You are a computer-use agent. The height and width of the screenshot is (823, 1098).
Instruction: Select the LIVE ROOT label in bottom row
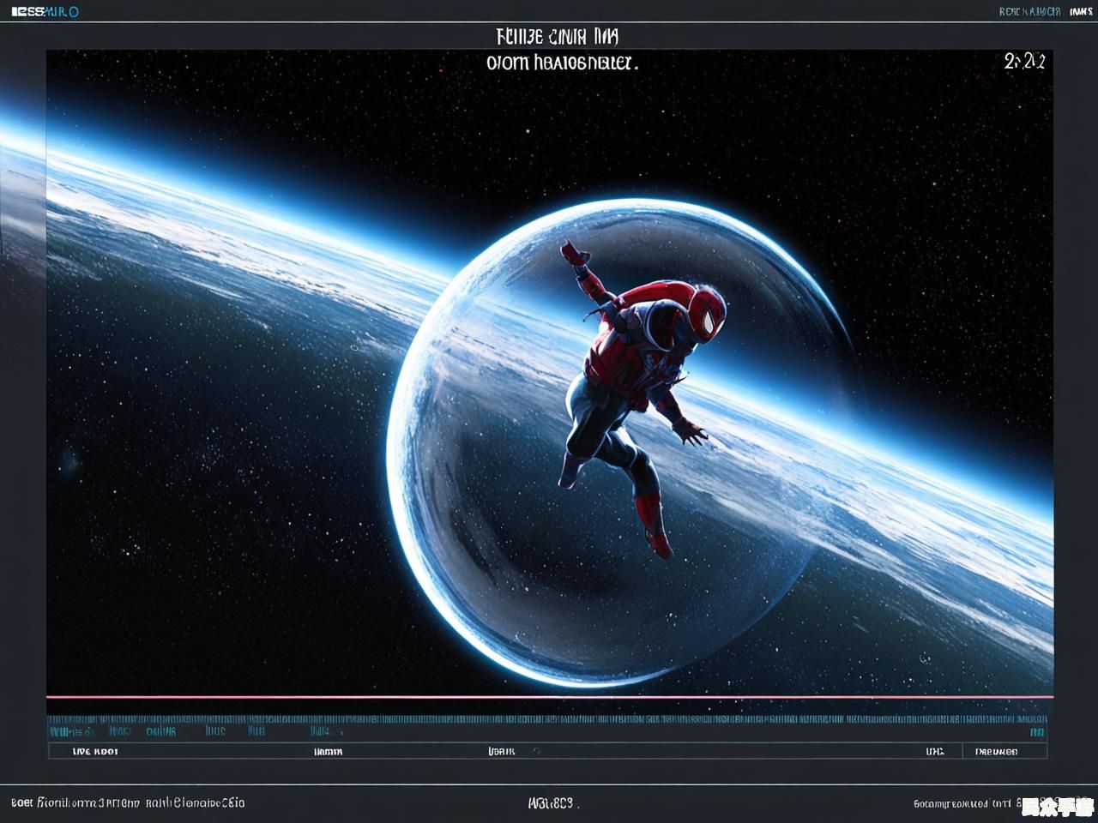click(x=95, y=752)
